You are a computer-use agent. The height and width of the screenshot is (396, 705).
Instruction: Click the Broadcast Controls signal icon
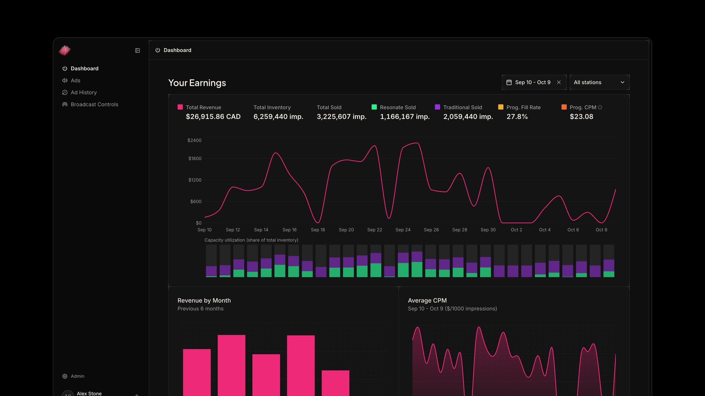click(65, 105)
